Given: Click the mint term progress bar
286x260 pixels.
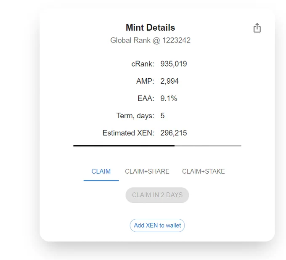Looking at the screenshot, I should pyautogui.click(x=157, y=146).
